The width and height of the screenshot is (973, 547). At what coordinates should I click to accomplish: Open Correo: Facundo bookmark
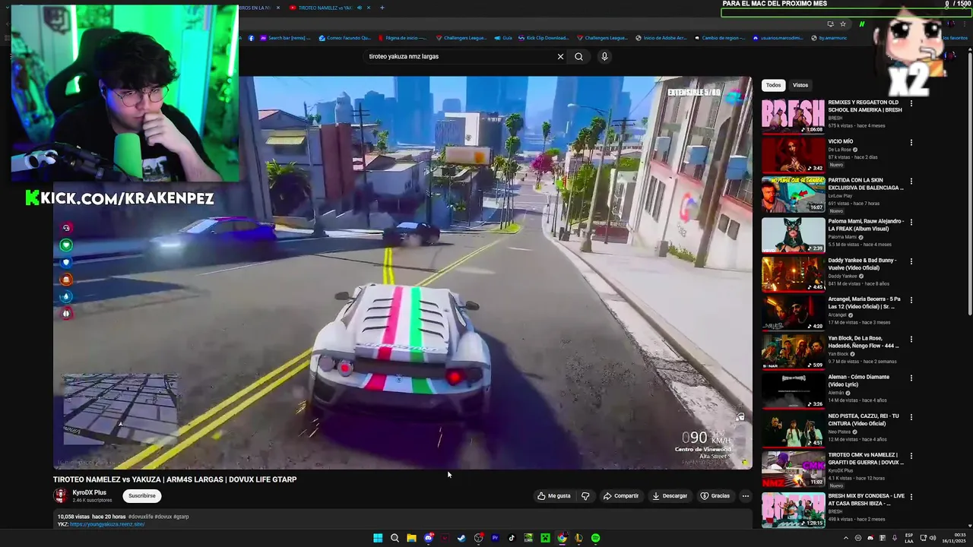[x=345, y=38]
